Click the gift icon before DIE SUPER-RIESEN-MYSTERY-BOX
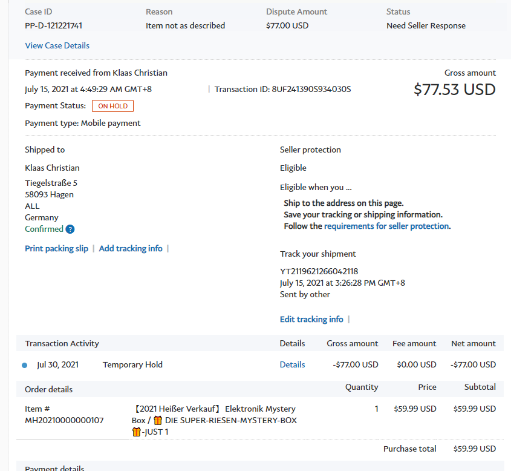 point(158,420)
